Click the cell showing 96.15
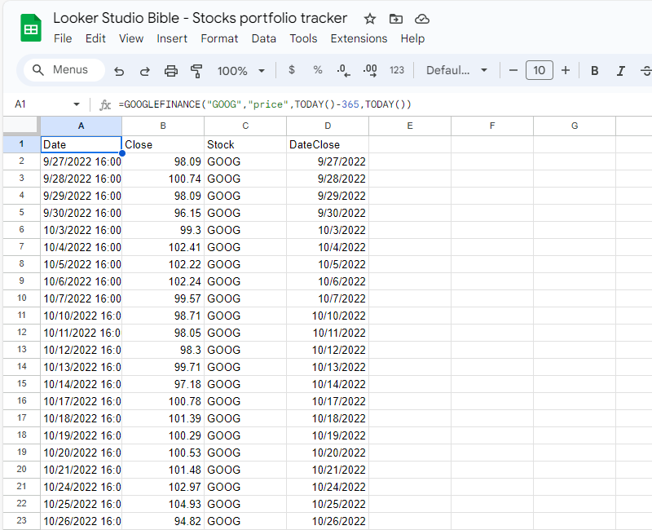 (163, 213)
